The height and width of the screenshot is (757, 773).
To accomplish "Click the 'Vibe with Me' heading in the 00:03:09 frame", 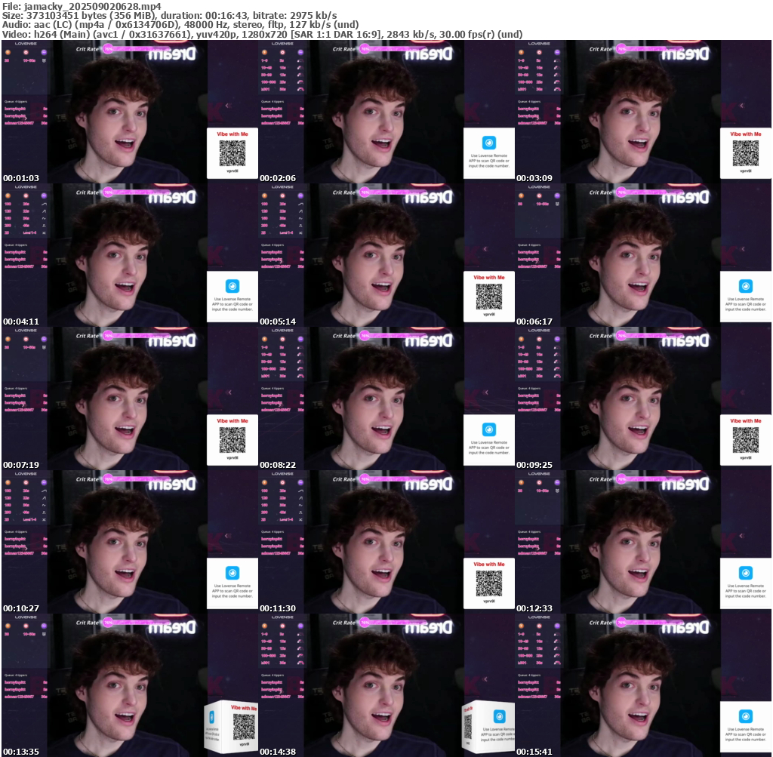I will click(x=745, y=134).
